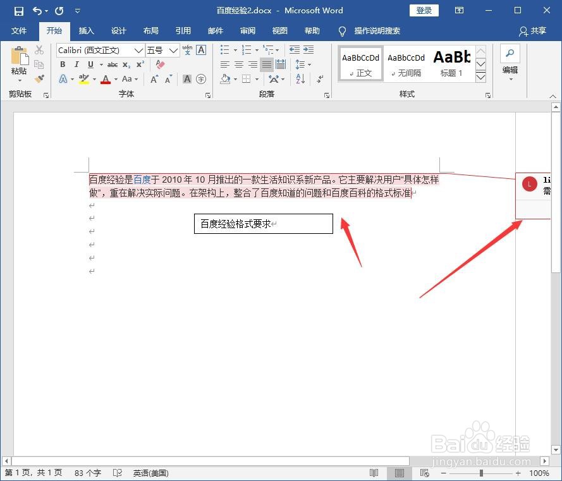Select the 标题 1 style
Screen dimensions: 562x481
[x=451, y=64]
